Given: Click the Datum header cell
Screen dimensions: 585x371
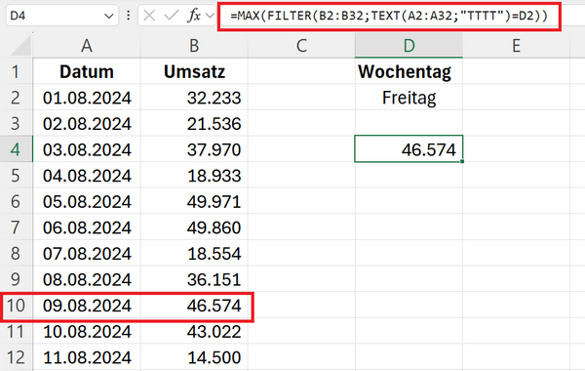Looking at the screenshot, I should point(87,71).
